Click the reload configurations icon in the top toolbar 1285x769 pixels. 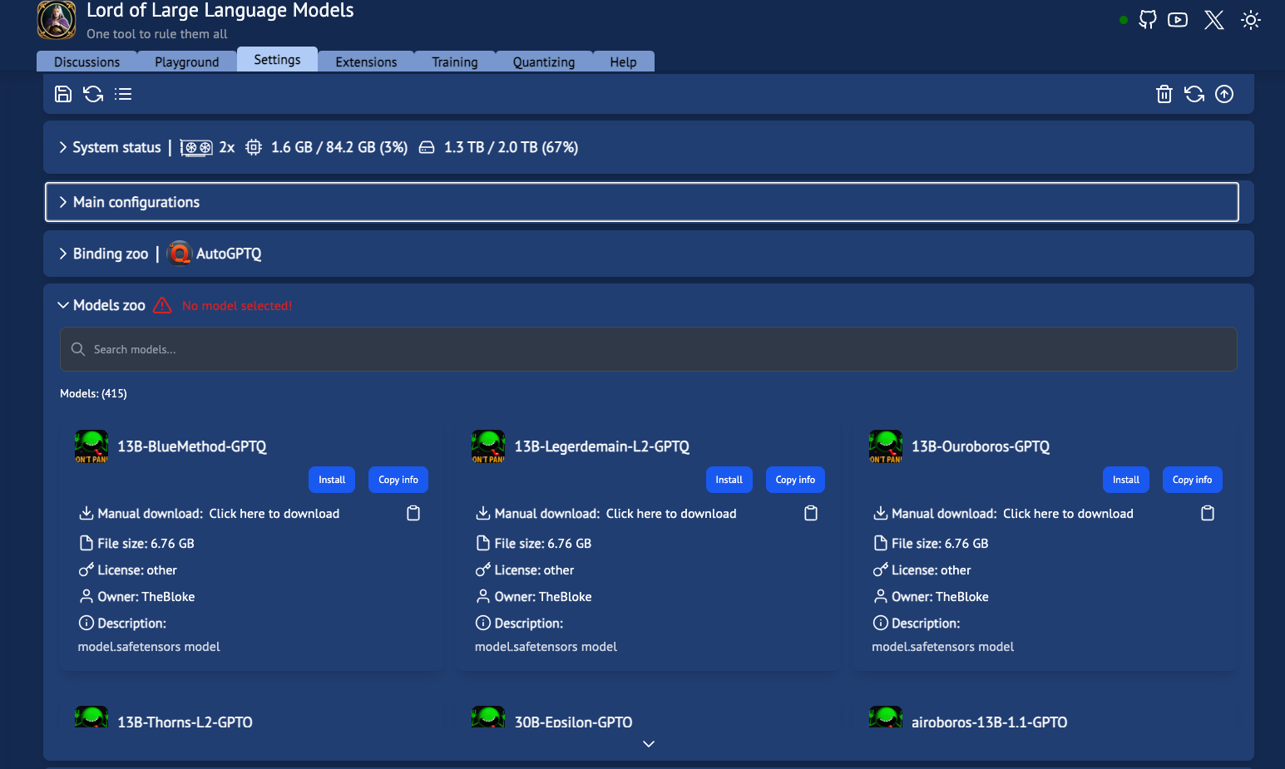tap(93, 94)
